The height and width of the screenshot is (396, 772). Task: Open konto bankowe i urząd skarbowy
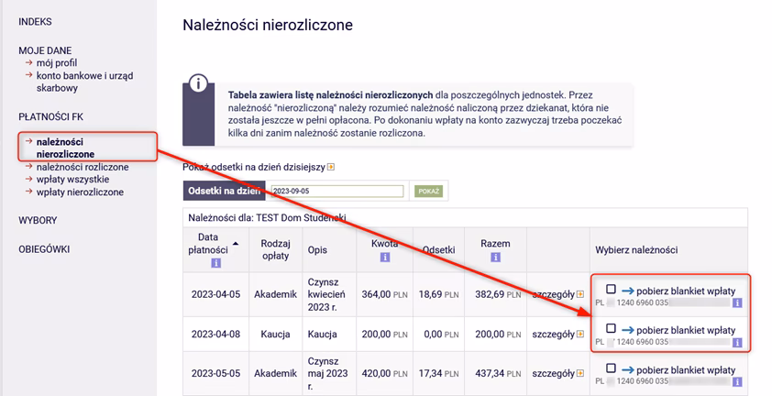(x=84, y=82)
